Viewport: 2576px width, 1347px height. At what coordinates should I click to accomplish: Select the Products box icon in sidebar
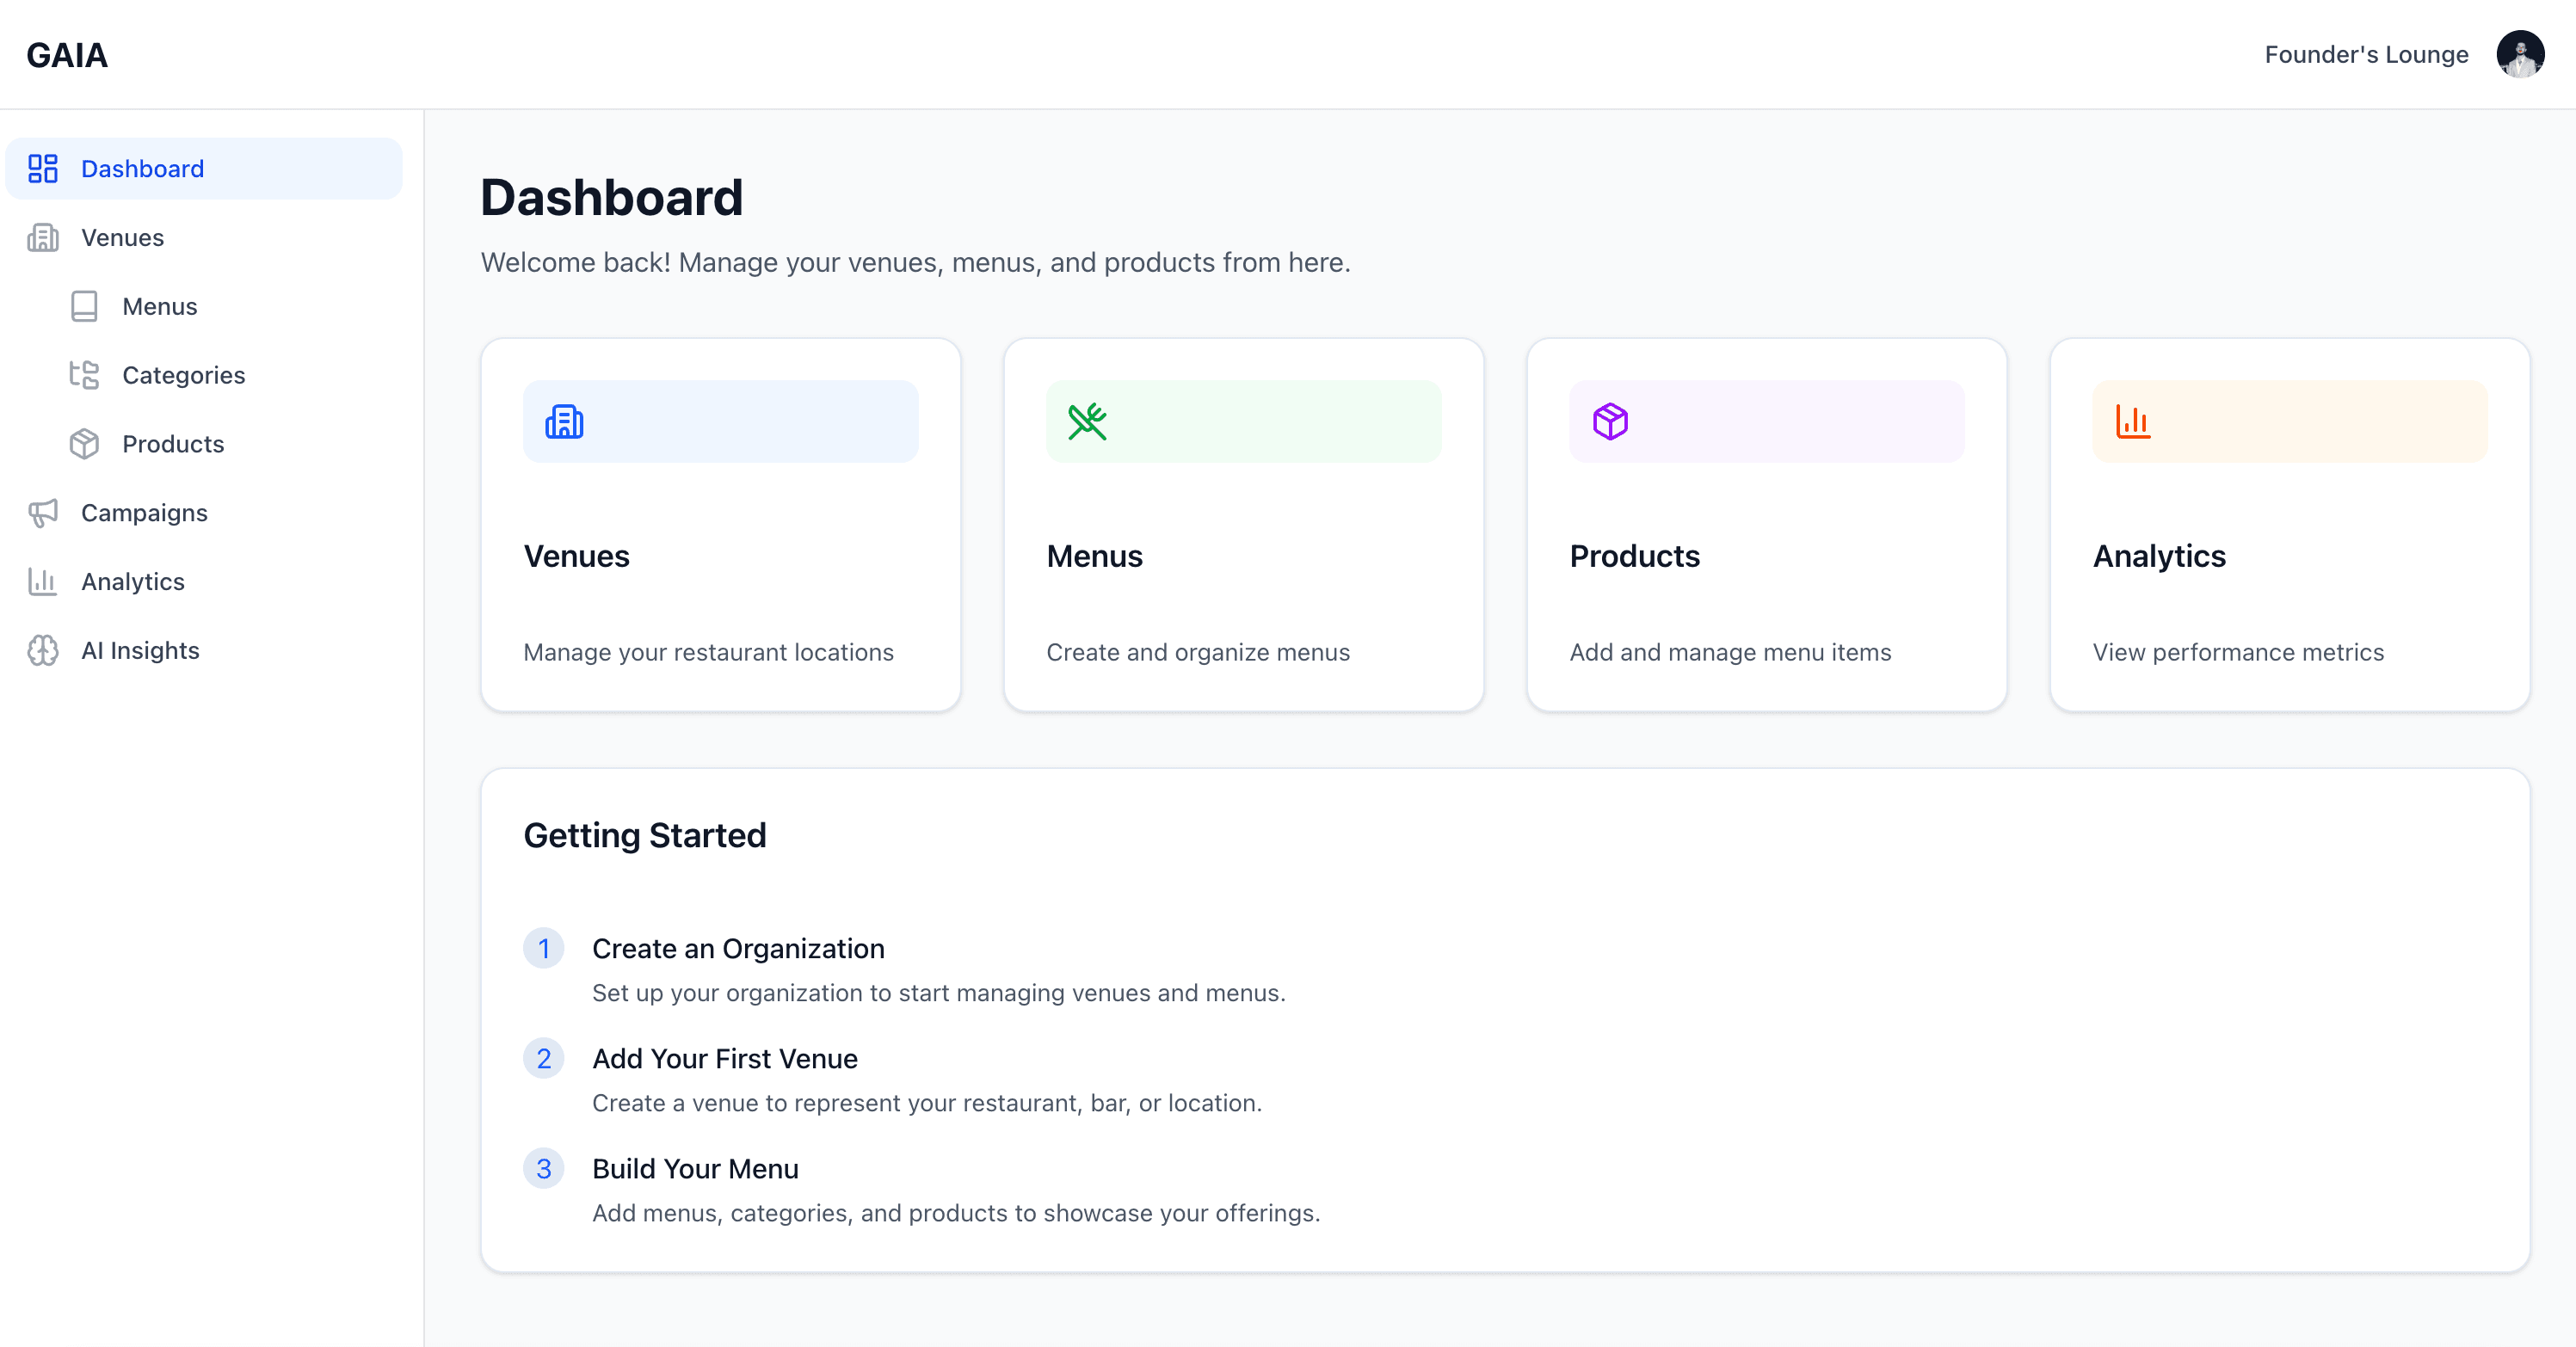coord(84,444)
